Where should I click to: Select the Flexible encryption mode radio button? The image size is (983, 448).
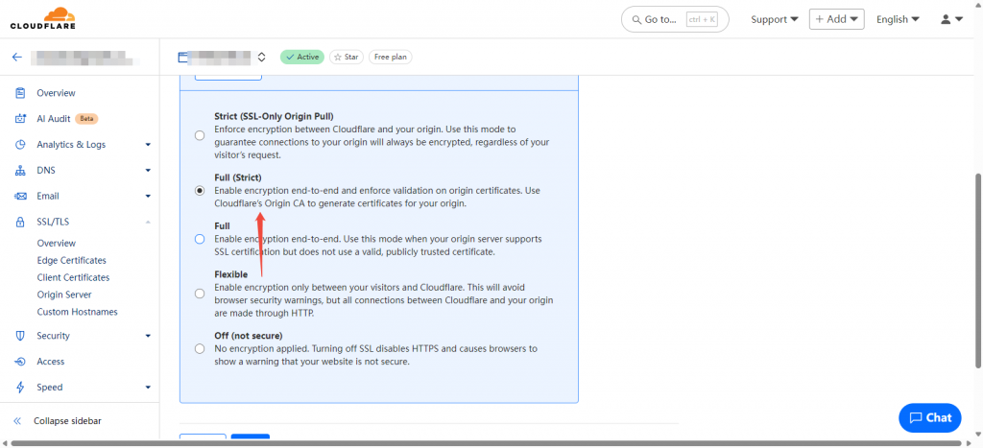coord(200,294)
